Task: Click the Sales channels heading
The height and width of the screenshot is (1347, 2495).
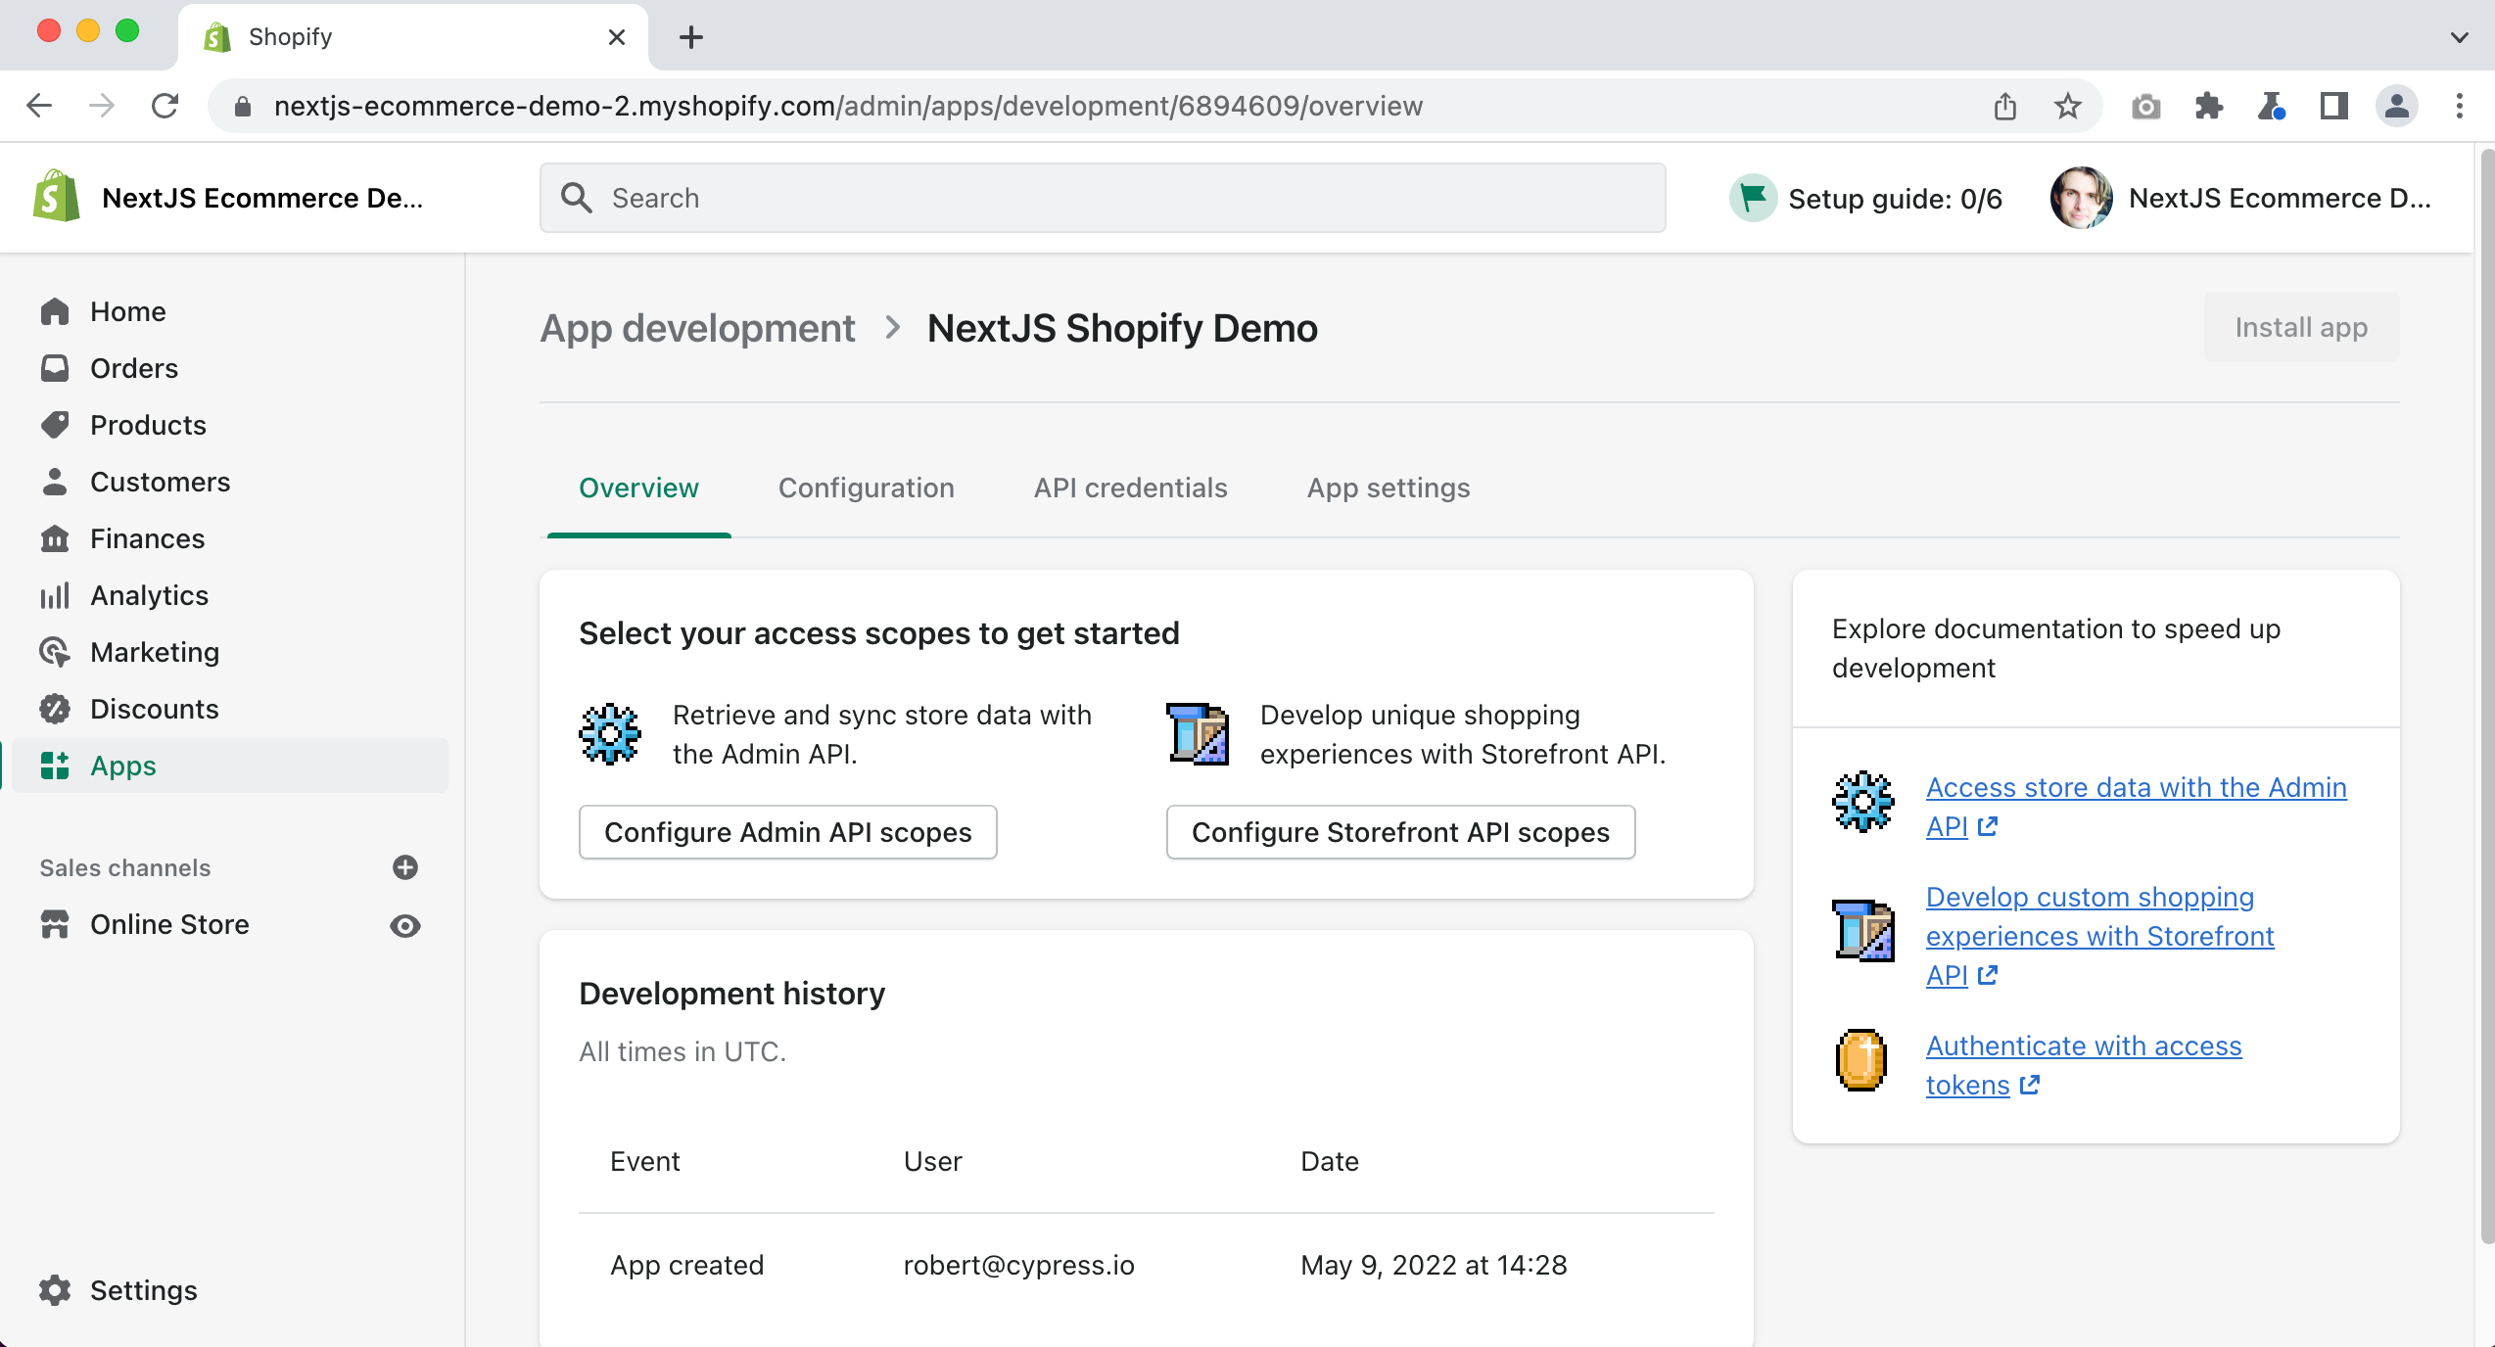Action: [x=124, y=867]
